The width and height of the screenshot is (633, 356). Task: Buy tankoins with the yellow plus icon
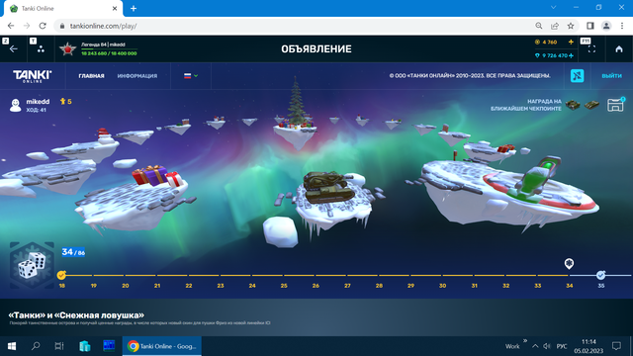pyautogui.click(x=571, y=42)
